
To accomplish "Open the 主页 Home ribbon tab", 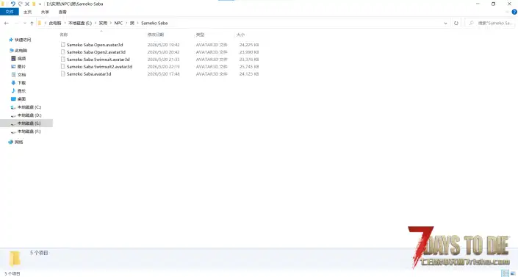I will 27,12.
